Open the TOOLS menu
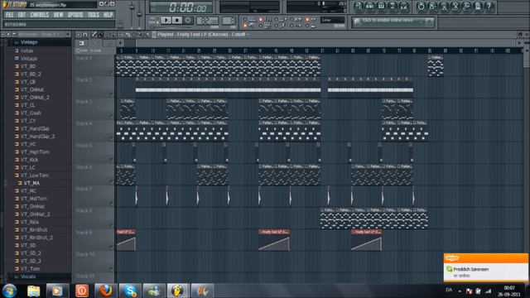This screenshot has width=530, height=298. [x=94, y=15]
